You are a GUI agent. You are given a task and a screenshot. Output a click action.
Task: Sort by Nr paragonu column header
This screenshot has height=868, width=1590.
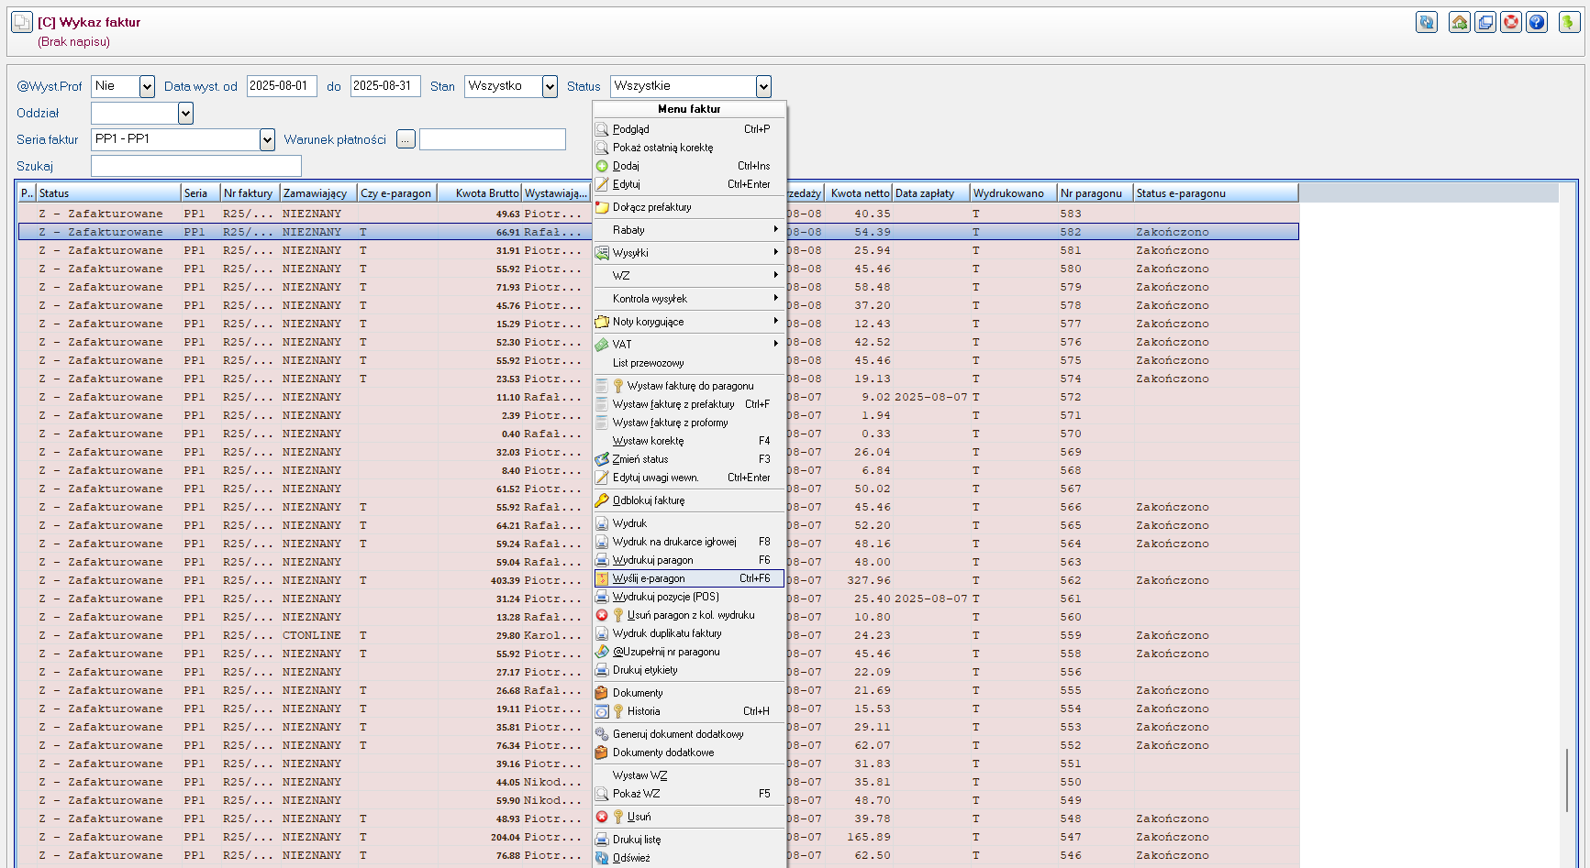click(x=1095, y=193)
